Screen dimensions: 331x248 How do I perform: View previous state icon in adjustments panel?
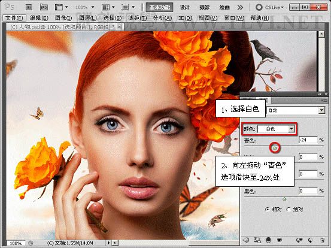tap(299, 240)
